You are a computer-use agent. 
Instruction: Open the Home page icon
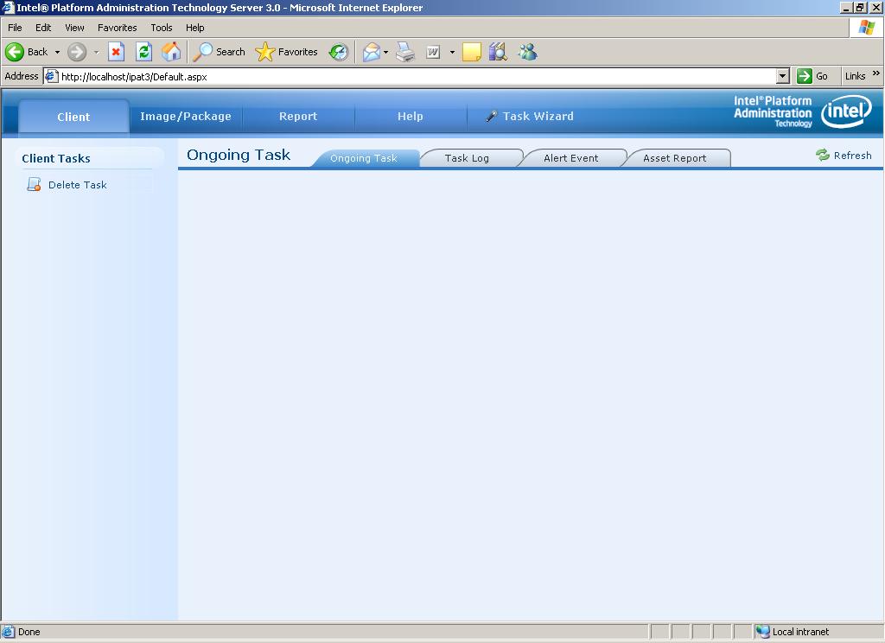[171, 52]
